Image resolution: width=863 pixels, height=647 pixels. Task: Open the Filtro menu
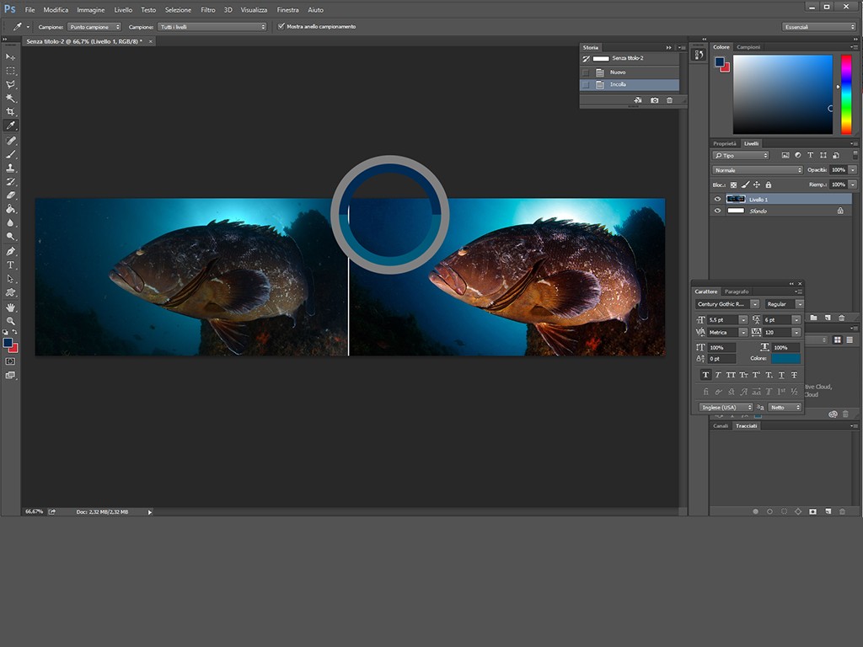[207, 10]
